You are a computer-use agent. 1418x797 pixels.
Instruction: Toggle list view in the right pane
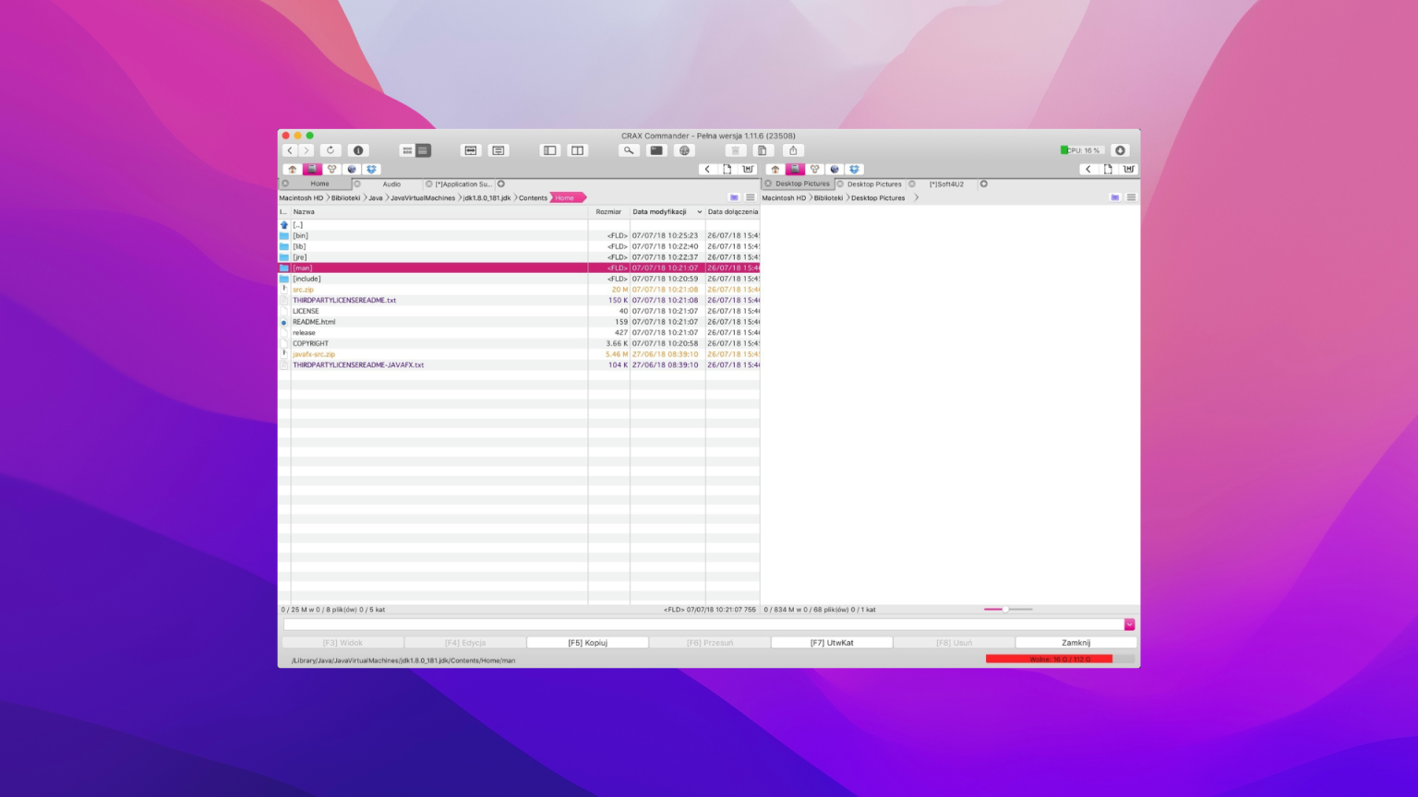(x=1131, y=196)
